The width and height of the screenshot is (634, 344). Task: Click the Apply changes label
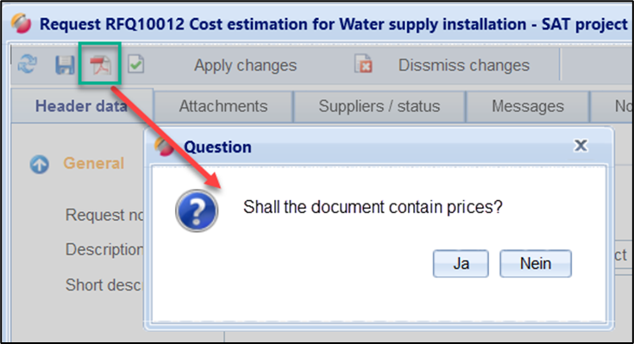coord(246,65)
